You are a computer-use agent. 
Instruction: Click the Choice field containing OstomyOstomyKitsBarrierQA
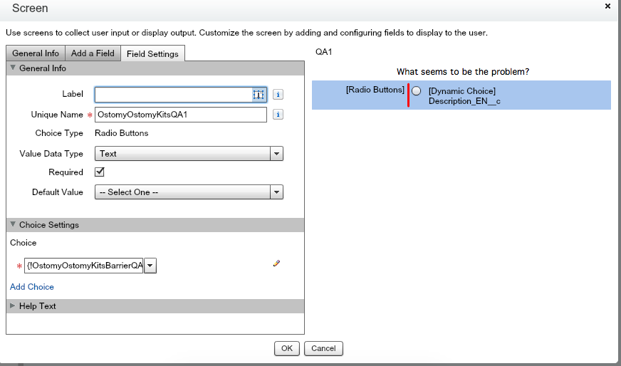[84, 266]
